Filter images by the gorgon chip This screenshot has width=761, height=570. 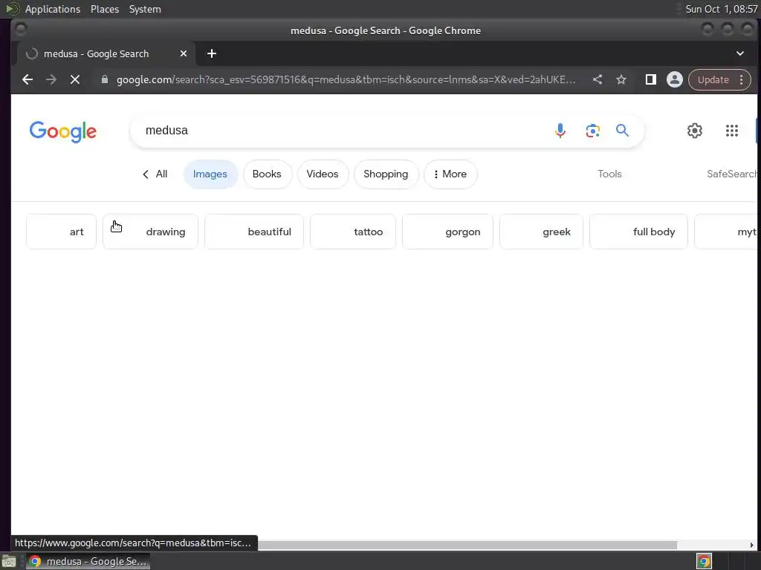tap(447, 232)
